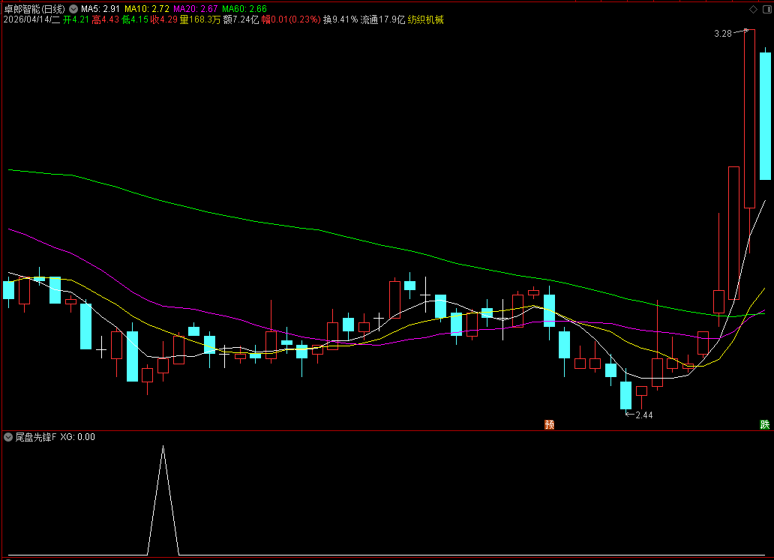Click the change value 幅0.01(0.23%)
The image size is (774, 560).
291,19
